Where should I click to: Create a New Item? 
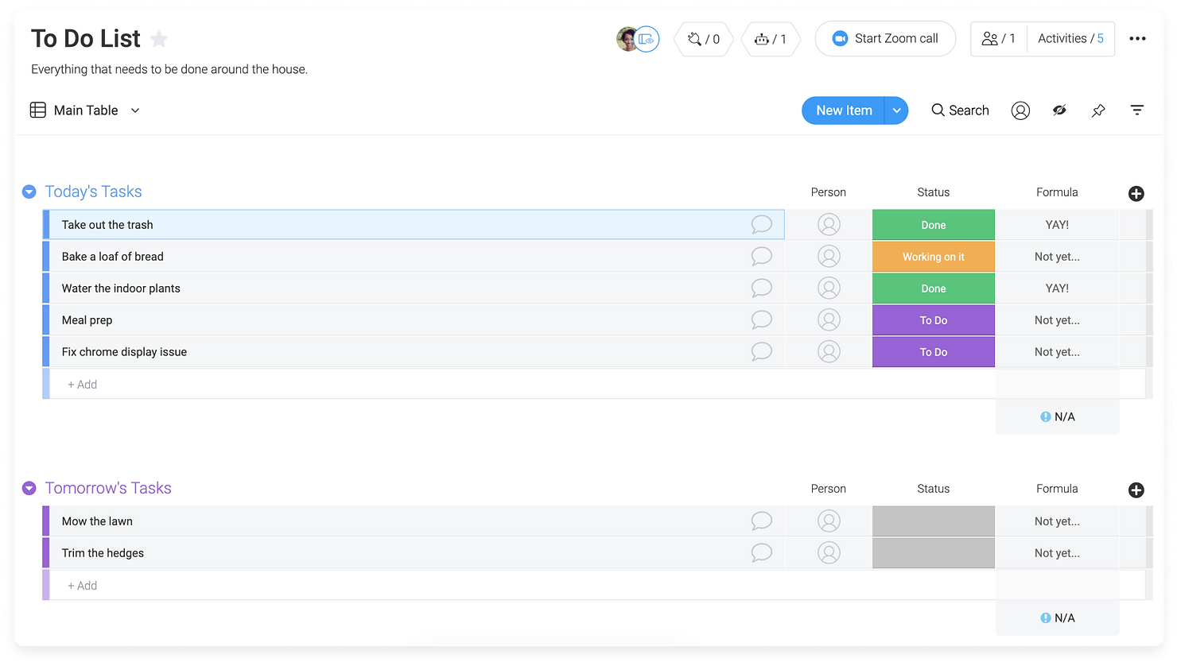point(844,110)
